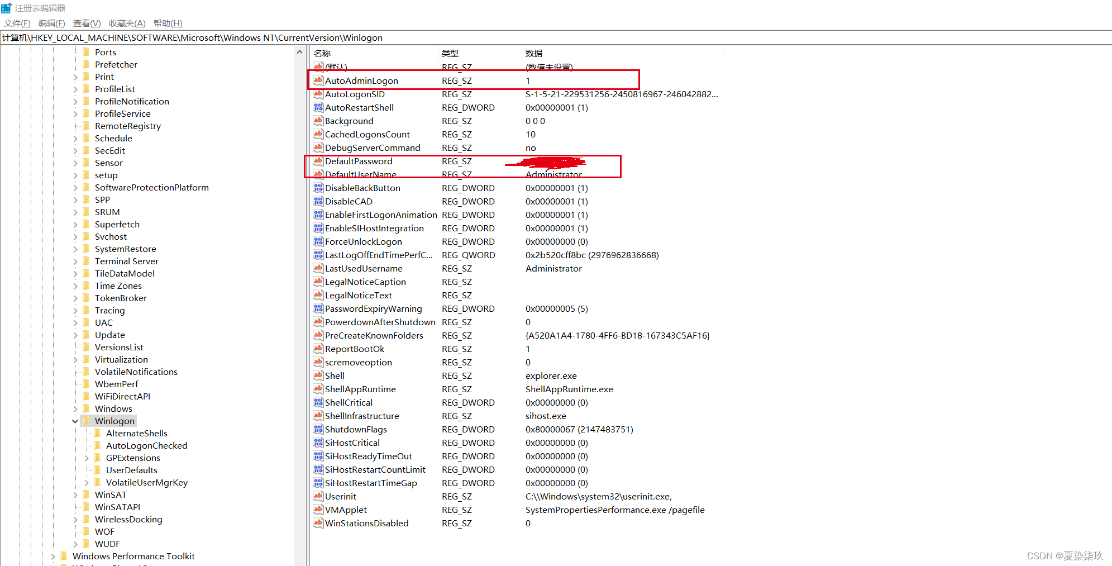The height and width of the screenshot is (566, 1112).
Task: Click the Winlogon folder icon in tree
Action: point(86,421)
